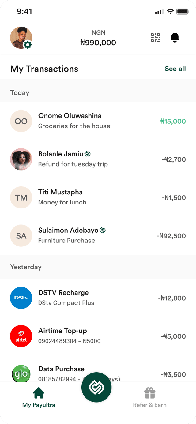Viewport: 196px width, 424px height.
Task: Tap the NGN ₦990,000 balance
Action: [98, 38]
